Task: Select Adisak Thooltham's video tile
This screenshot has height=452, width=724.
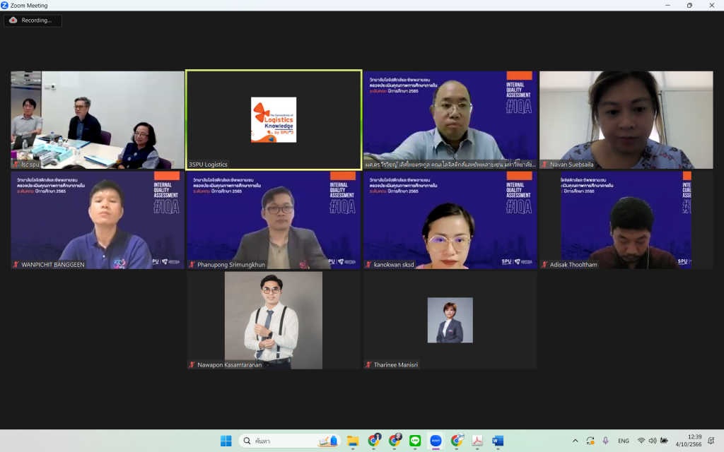Action: pos(626,220)
